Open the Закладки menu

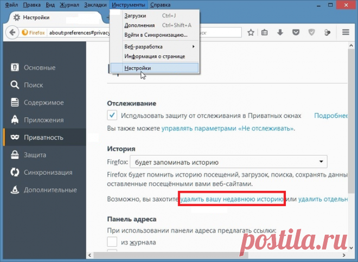95,5
